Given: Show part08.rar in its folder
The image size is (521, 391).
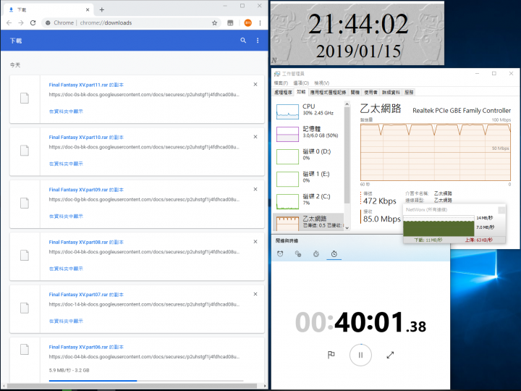Looking at the screenshot, I should tap(66, 269).
